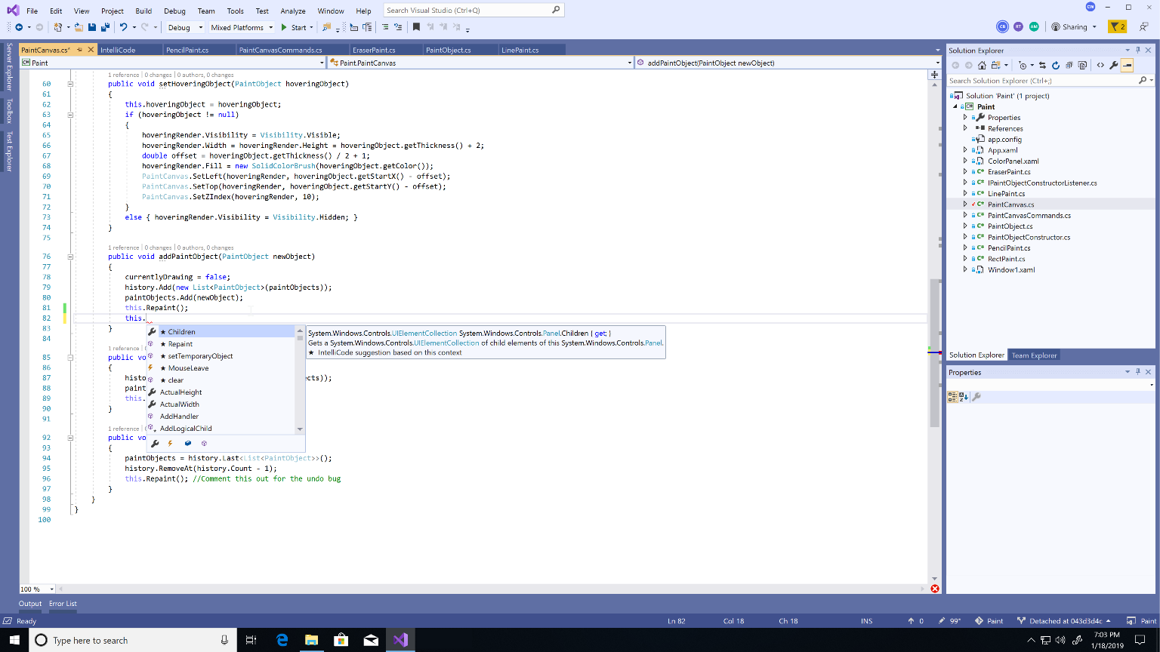Click the Start debugging button

click(x=295, y=28)
